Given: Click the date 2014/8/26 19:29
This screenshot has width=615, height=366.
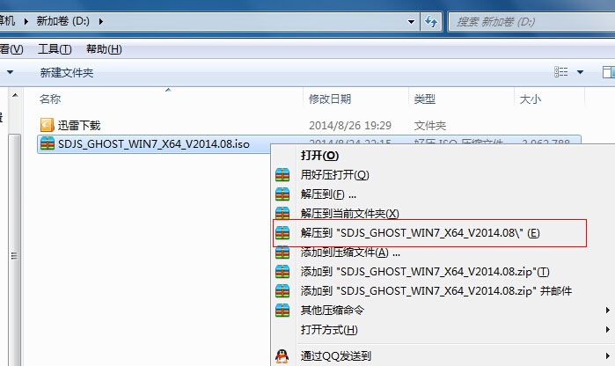Looking at the screenshot, I should (350, 126).
